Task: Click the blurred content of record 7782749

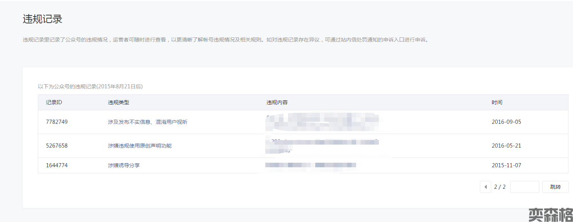Action: [322, 122]
